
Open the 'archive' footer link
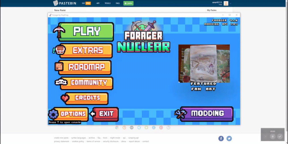point(92,138)
